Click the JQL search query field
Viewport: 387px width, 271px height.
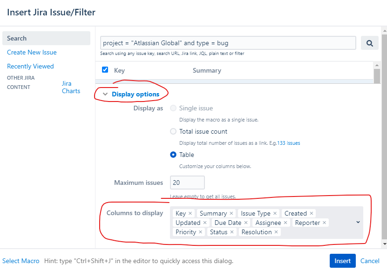[x=228, y=43]
